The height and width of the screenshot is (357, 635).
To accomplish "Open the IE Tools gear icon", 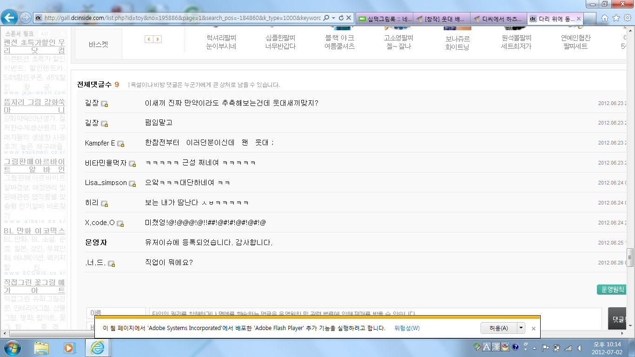I will click(x=627, y=18).
